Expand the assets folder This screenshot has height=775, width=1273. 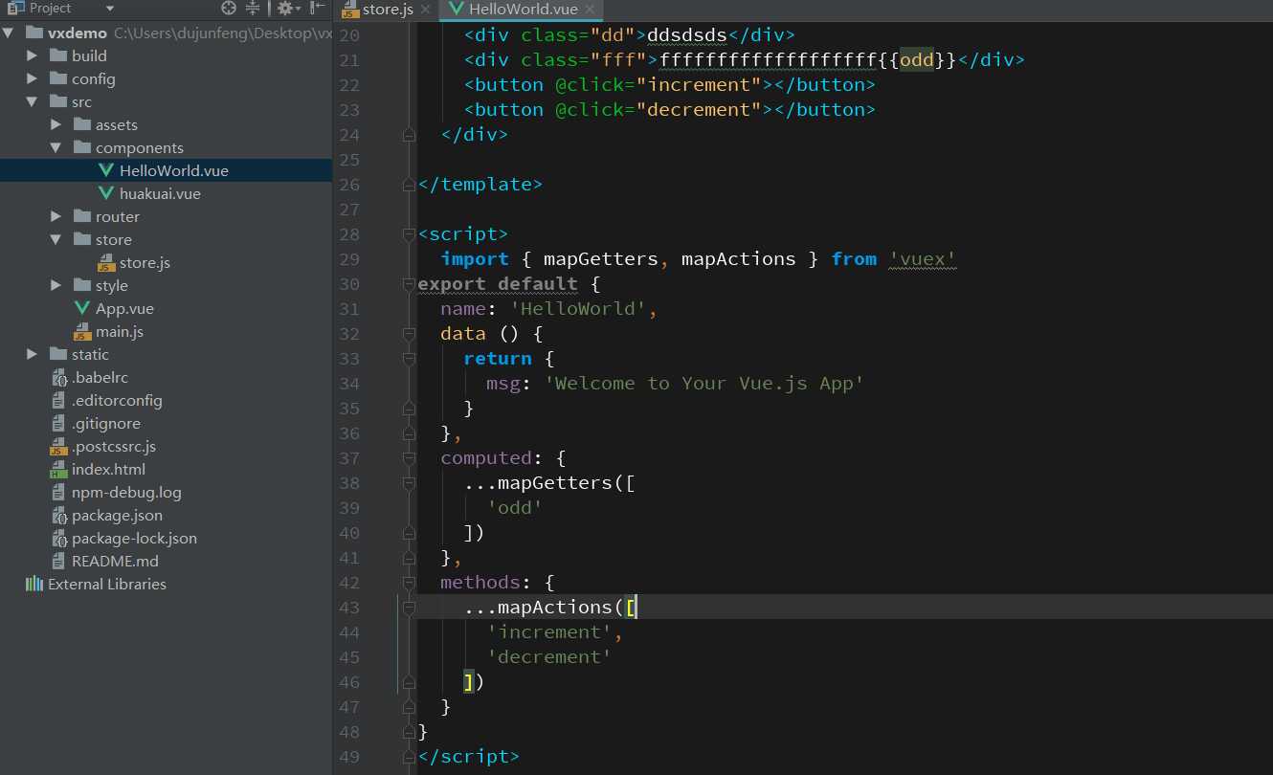[56, 124]
